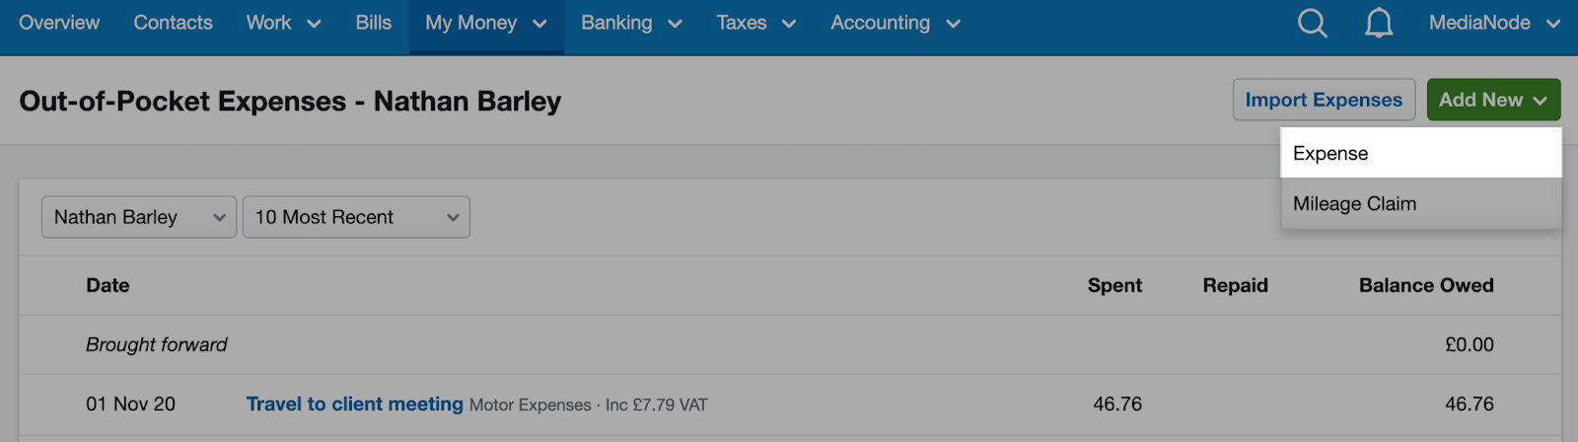Expand the Banking dropdown menu
1578x442 pixels.
click(631, 23)
